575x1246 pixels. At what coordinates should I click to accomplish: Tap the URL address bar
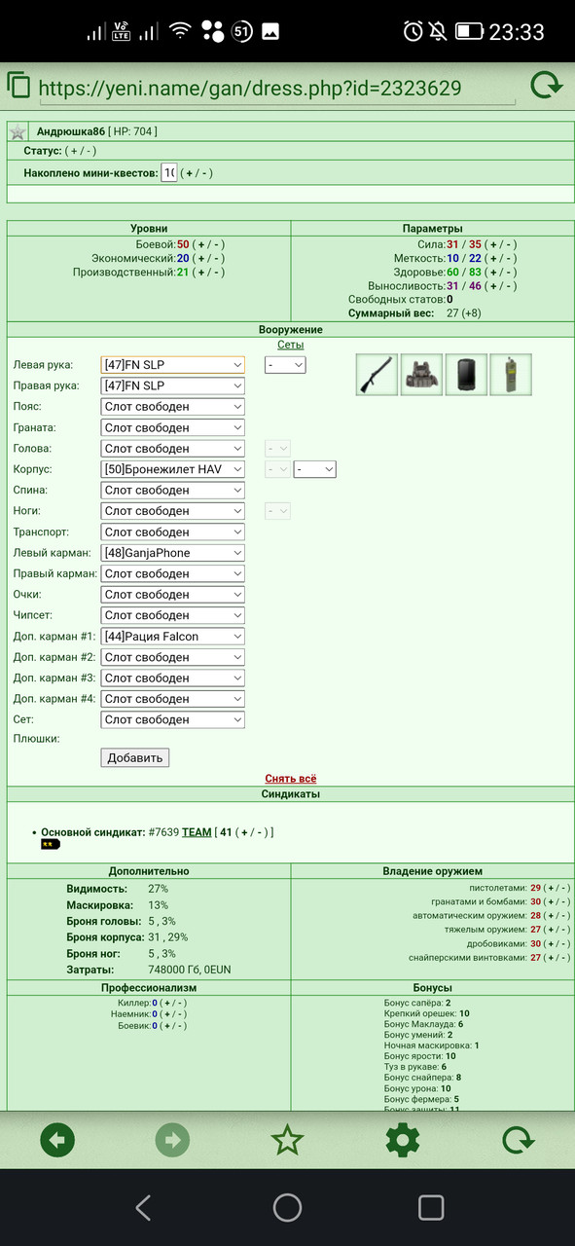[x=279, y=90]
